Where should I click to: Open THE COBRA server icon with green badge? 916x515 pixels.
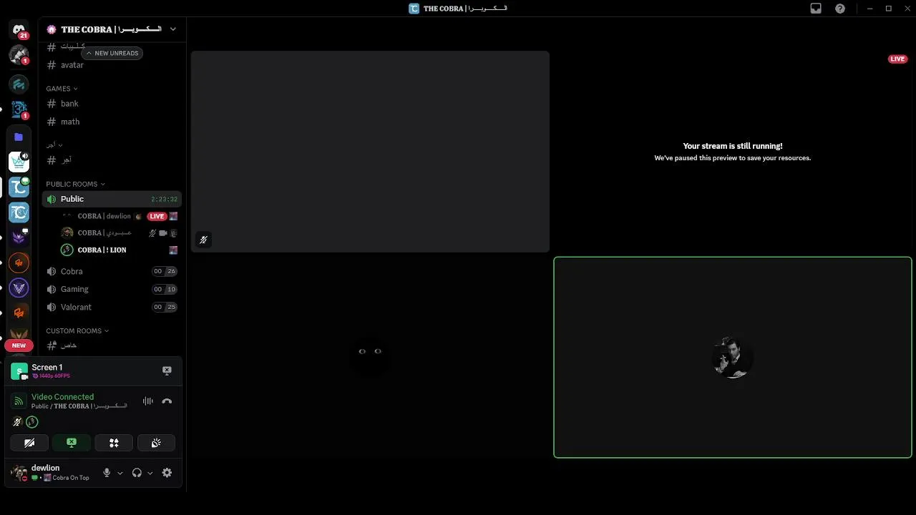[19, 187]
